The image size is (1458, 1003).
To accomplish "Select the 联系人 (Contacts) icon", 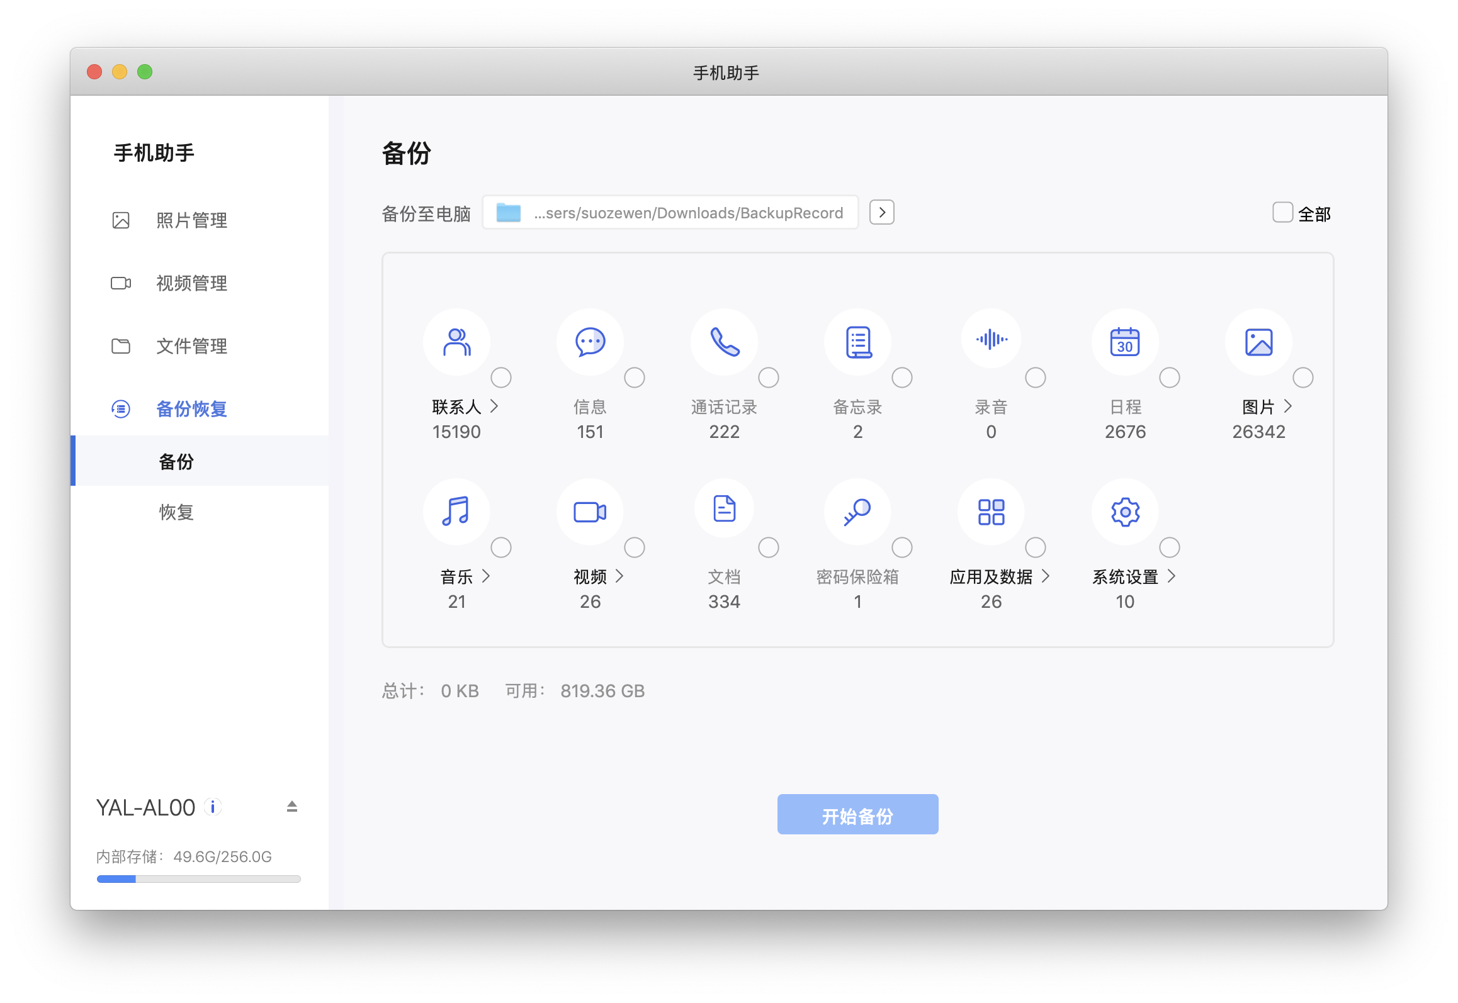I will 457,342.
